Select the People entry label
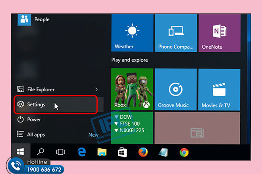The image size is (262, 174). tap(42, 20)
